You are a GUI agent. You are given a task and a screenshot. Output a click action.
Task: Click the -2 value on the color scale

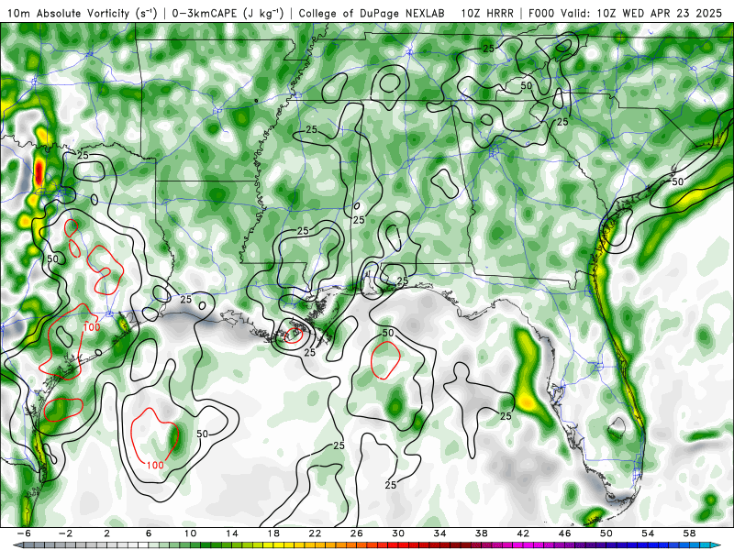point(65,533)
